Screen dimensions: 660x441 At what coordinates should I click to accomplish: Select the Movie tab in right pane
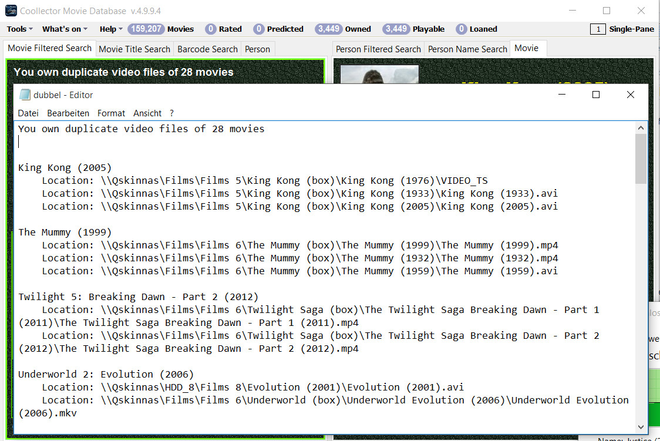tap(527, 48)
